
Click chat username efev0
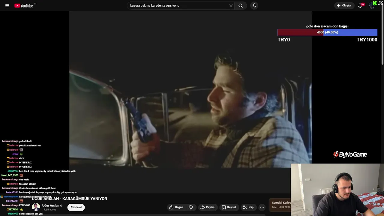[x=15, y=154]
